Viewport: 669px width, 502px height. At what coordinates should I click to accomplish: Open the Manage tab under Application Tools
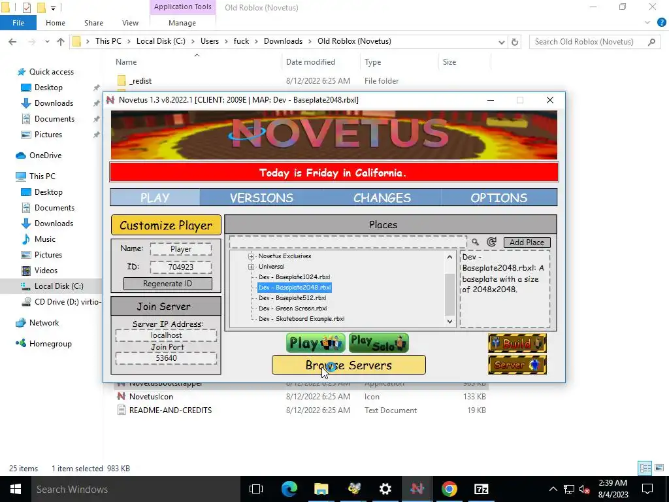[x=182, y=23]
